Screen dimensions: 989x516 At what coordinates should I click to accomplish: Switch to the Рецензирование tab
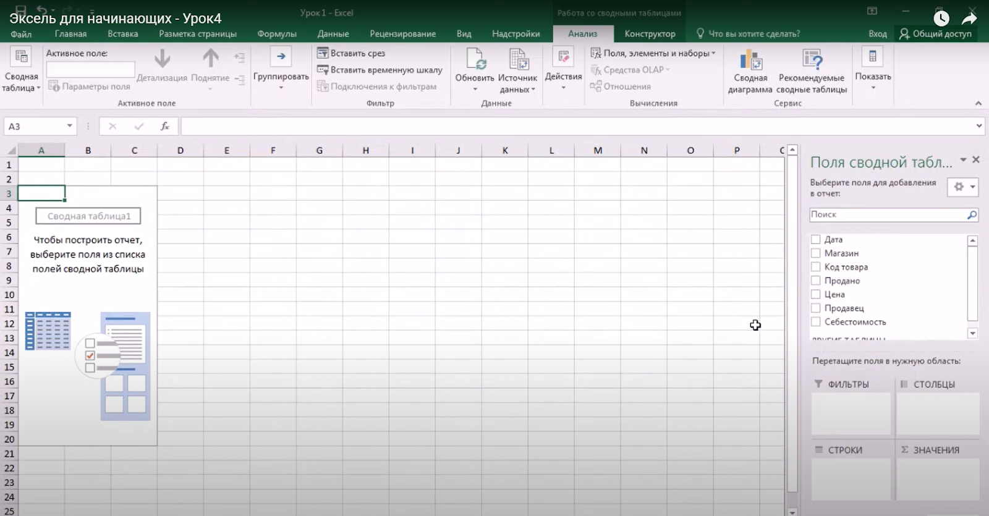402,34
